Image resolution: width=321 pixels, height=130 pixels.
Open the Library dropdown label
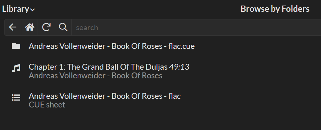(x=18, y=9)
